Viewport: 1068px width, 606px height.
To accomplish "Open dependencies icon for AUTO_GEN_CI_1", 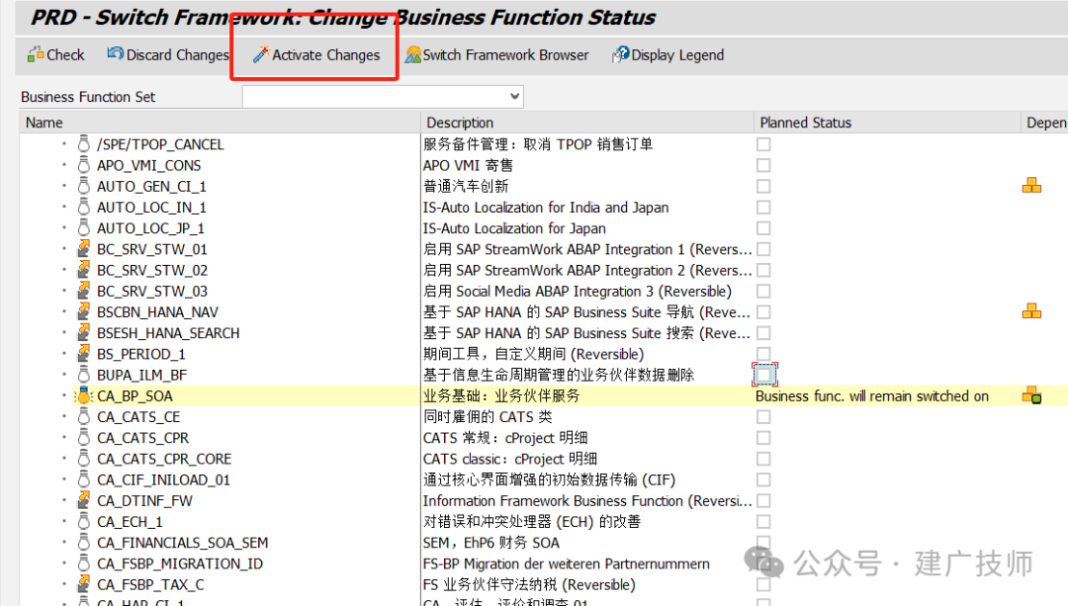I will coord(1031,185).
